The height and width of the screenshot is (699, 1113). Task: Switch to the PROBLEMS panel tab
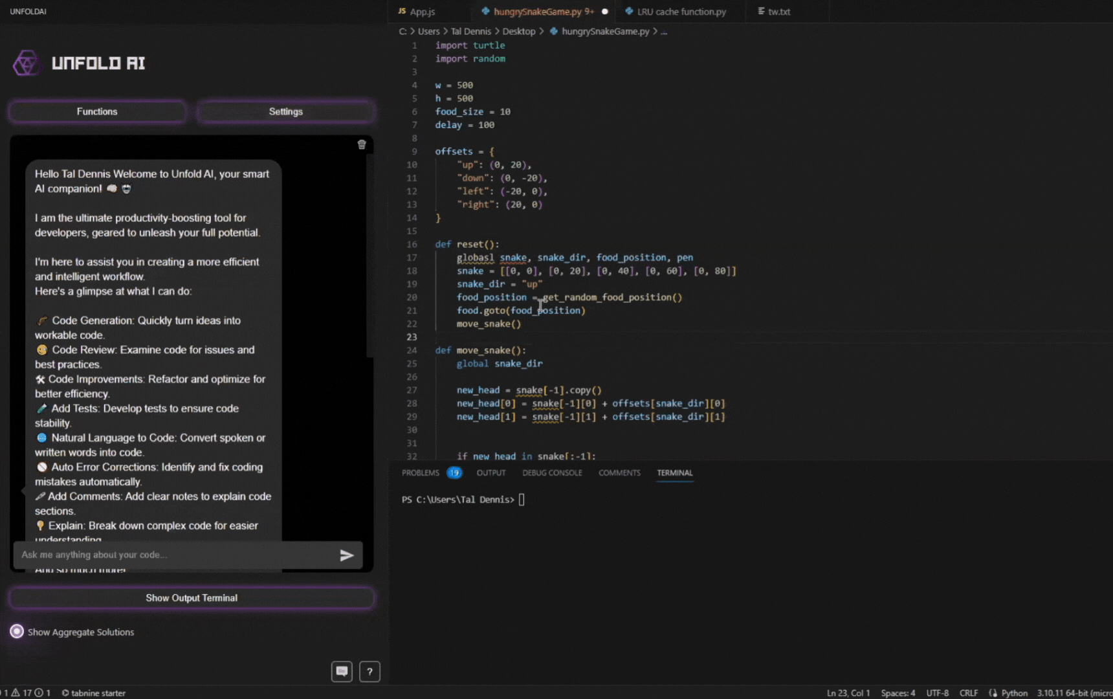[421, 472]
